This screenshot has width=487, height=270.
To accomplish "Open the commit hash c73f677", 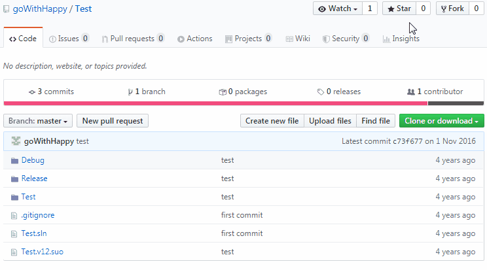I will 408,141.
